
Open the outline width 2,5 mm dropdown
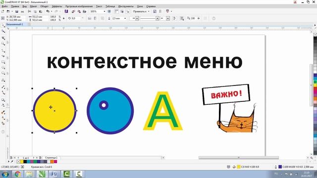(x=125, y=18)
